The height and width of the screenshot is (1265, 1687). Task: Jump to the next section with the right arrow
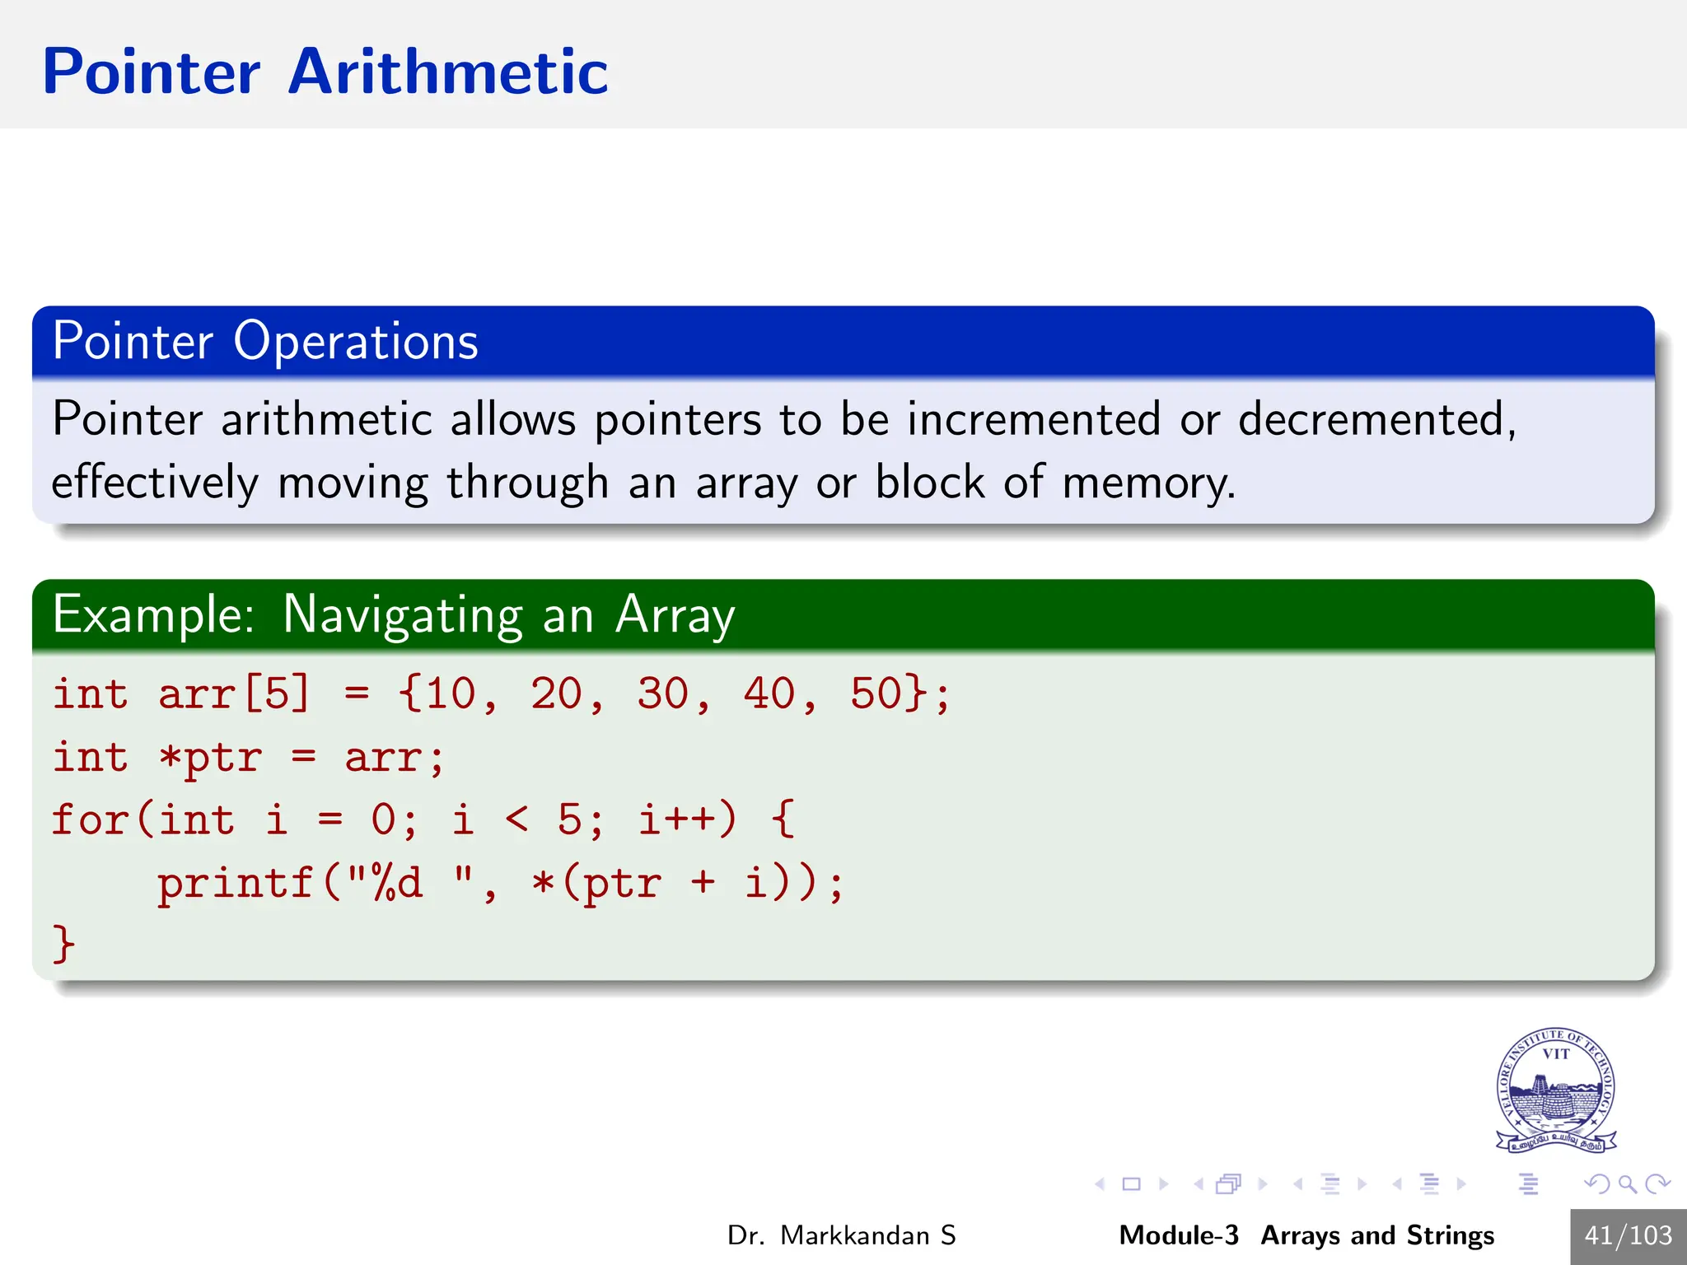click(x=1461, y=1184)
